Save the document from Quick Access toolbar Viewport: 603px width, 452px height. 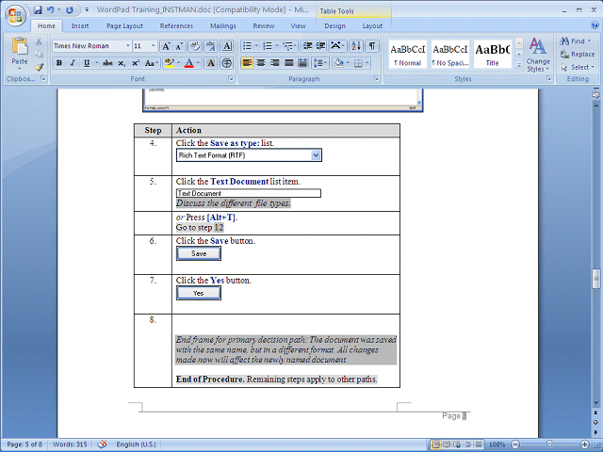(x=38, y=10)
